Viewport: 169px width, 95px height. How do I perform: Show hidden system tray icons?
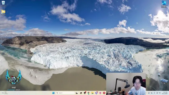click(146, 93)
